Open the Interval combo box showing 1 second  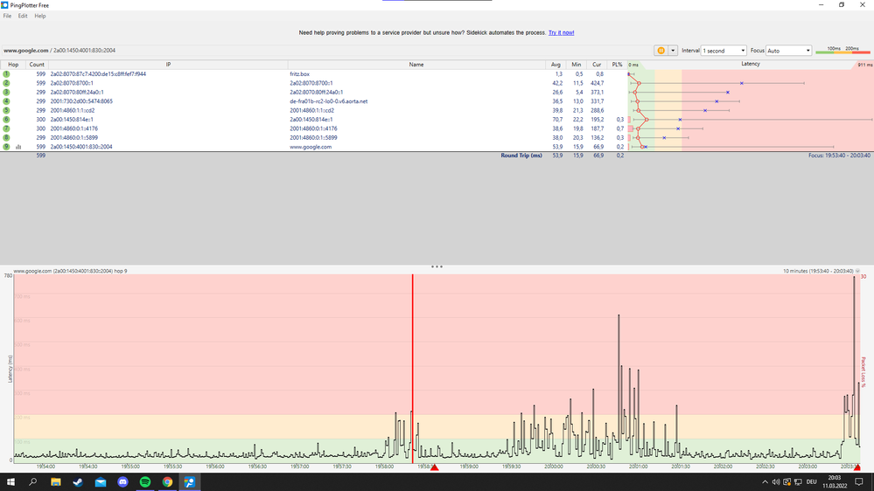724,50
